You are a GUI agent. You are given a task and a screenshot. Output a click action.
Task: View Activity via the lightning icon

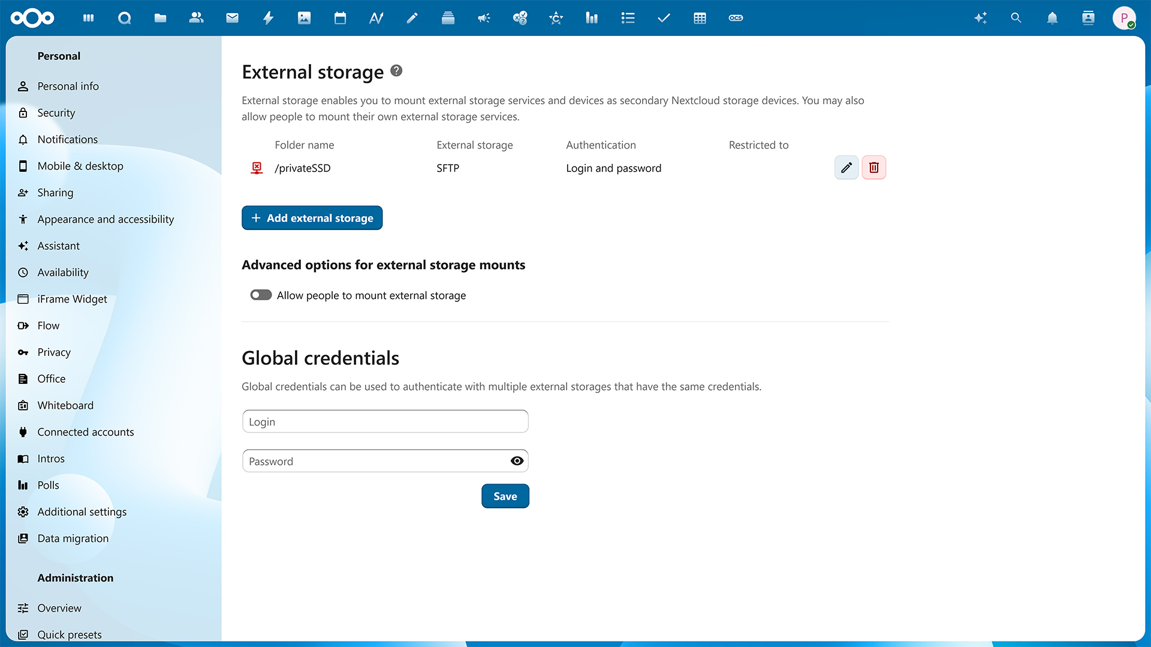pos(268,18)
